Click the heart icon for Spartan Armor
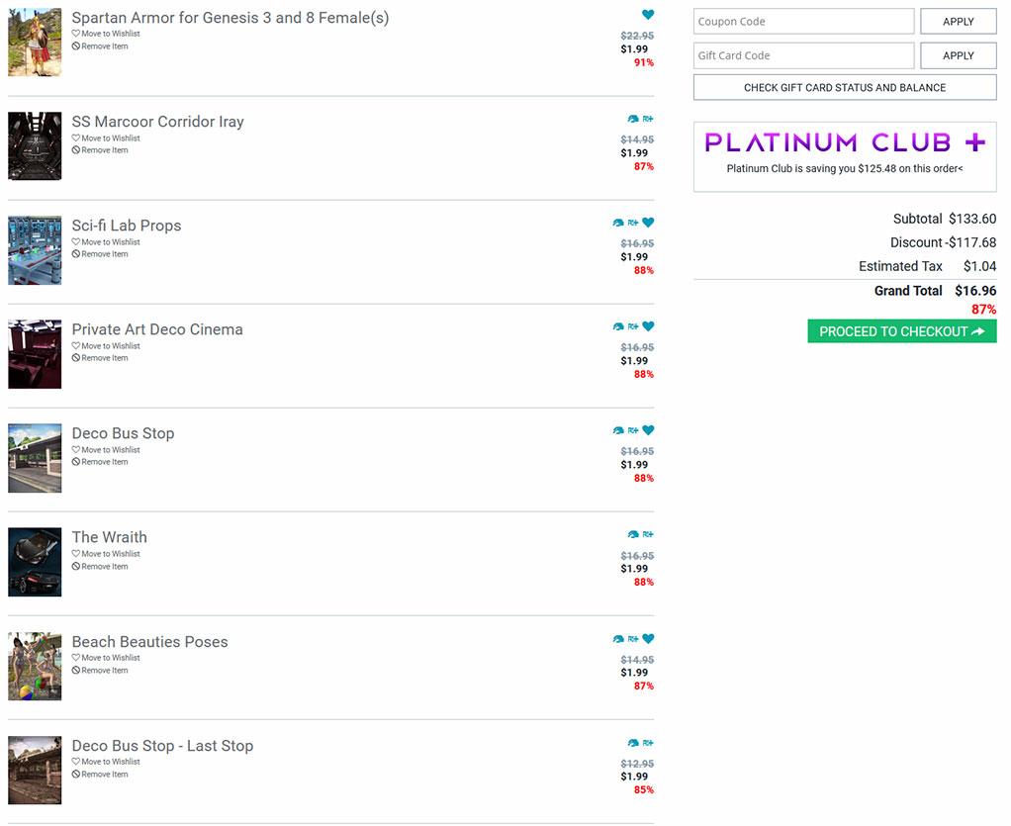The image size is (1011, 826). (x=648, y=15)
